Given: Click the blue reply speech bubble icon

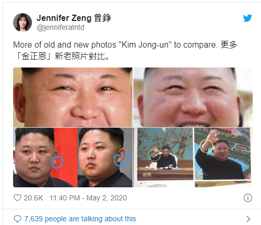Looking at the screenshot, I should [17, 219].
